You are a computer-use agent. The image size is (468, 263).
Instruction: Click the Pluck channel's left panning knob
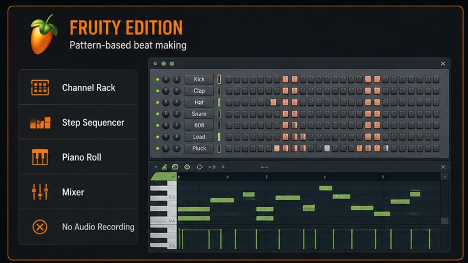click(166, 148)
